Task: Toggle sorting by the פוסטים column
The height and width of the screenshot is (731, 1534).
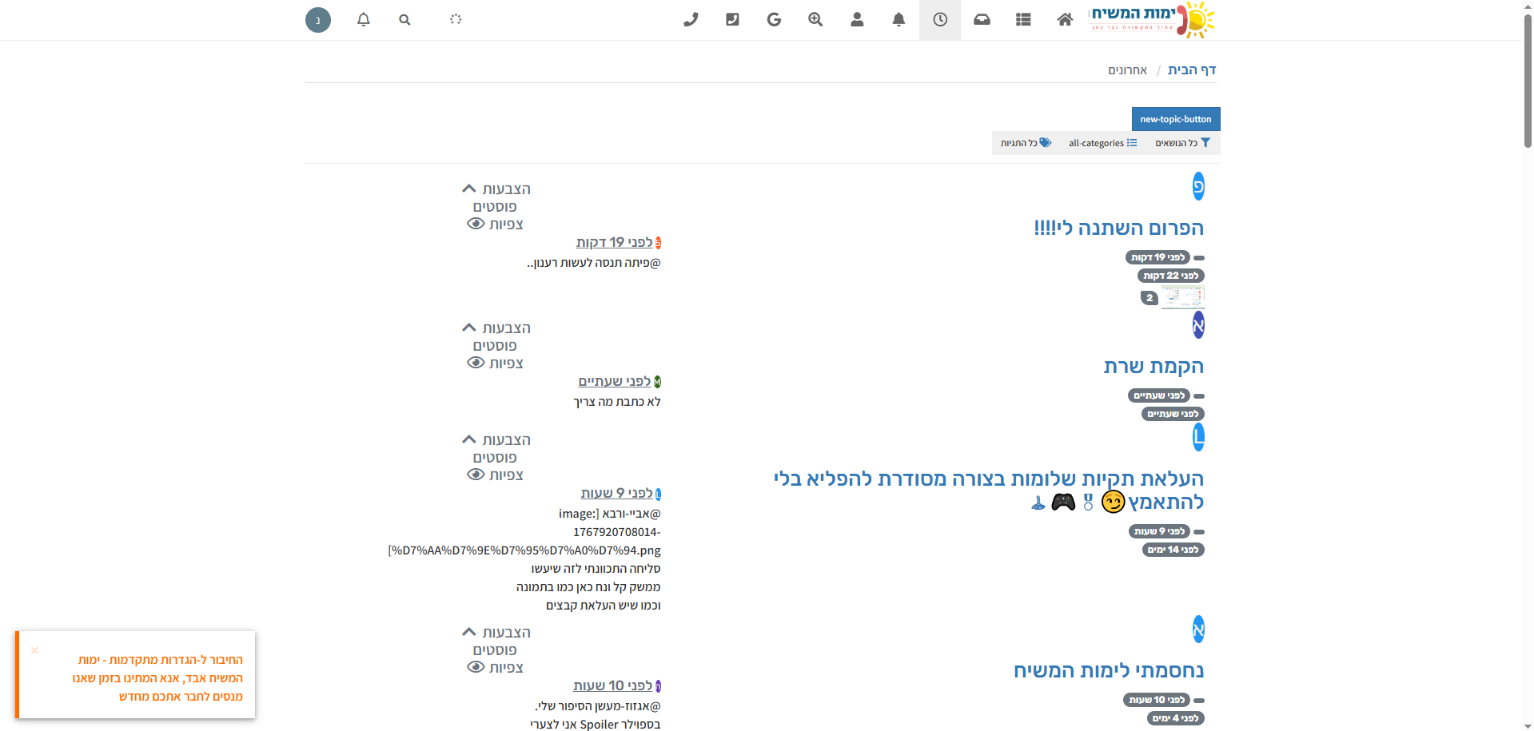Action: [496, 206]
